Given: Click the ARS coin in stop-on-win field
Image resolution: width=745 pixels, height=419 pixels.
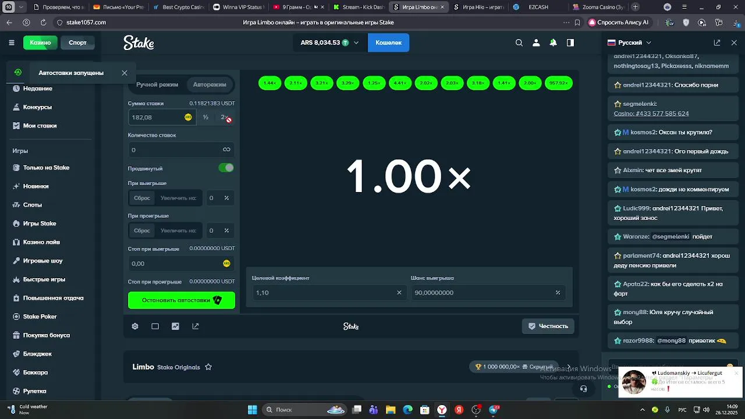Looking at the screenshot, I should 226,264.
